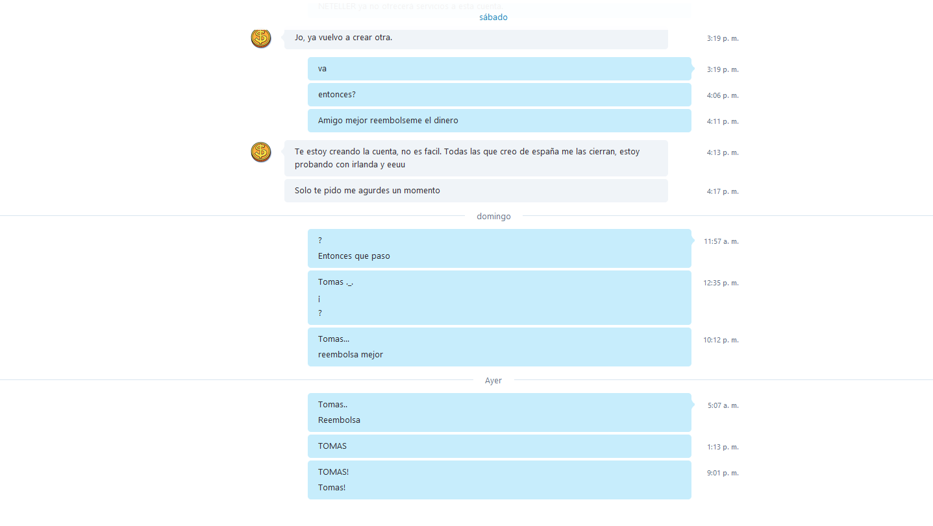Screen dimensions: 933x526
Task: Click the coin avatar next to 'Te estoy creando'
Action: (261, 152)
